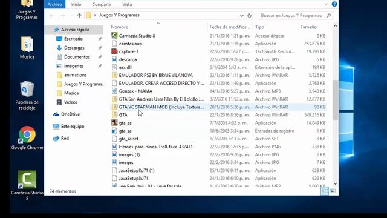
Task: Open Escritorio in the sidebar
Action: 73,39
